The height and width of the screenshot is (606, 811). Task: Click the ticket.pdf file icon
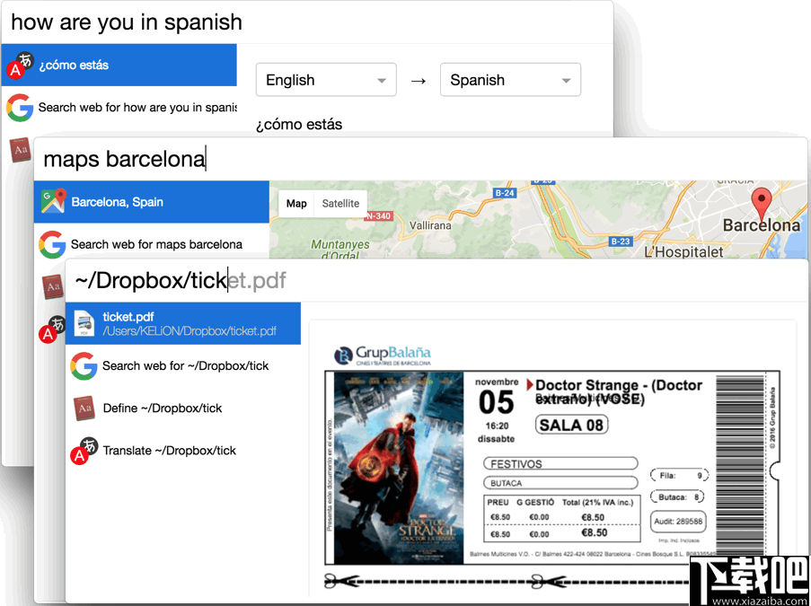(x=84, y=323)
